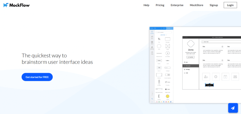Image resolution: width=241 pixels, height=114 pixels.
Task: Open the Edit menu in the editor
Action: click(155, 28)
